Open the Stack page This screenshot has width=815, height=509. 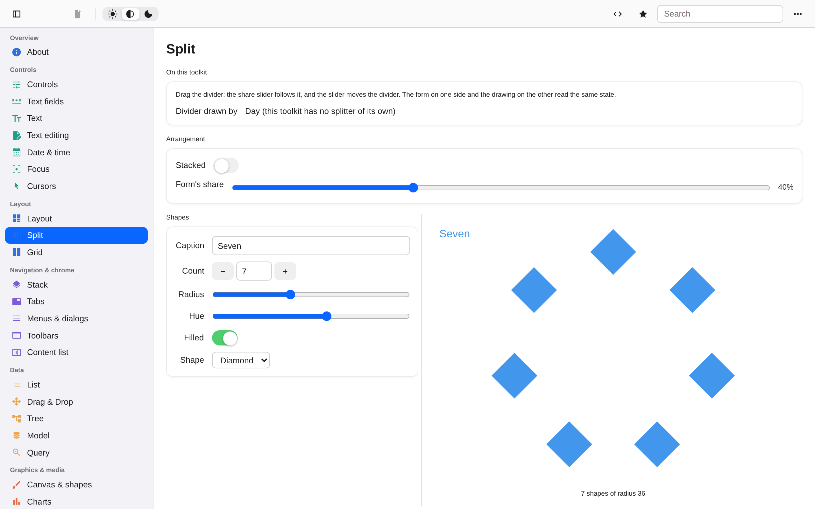[76, 285]
